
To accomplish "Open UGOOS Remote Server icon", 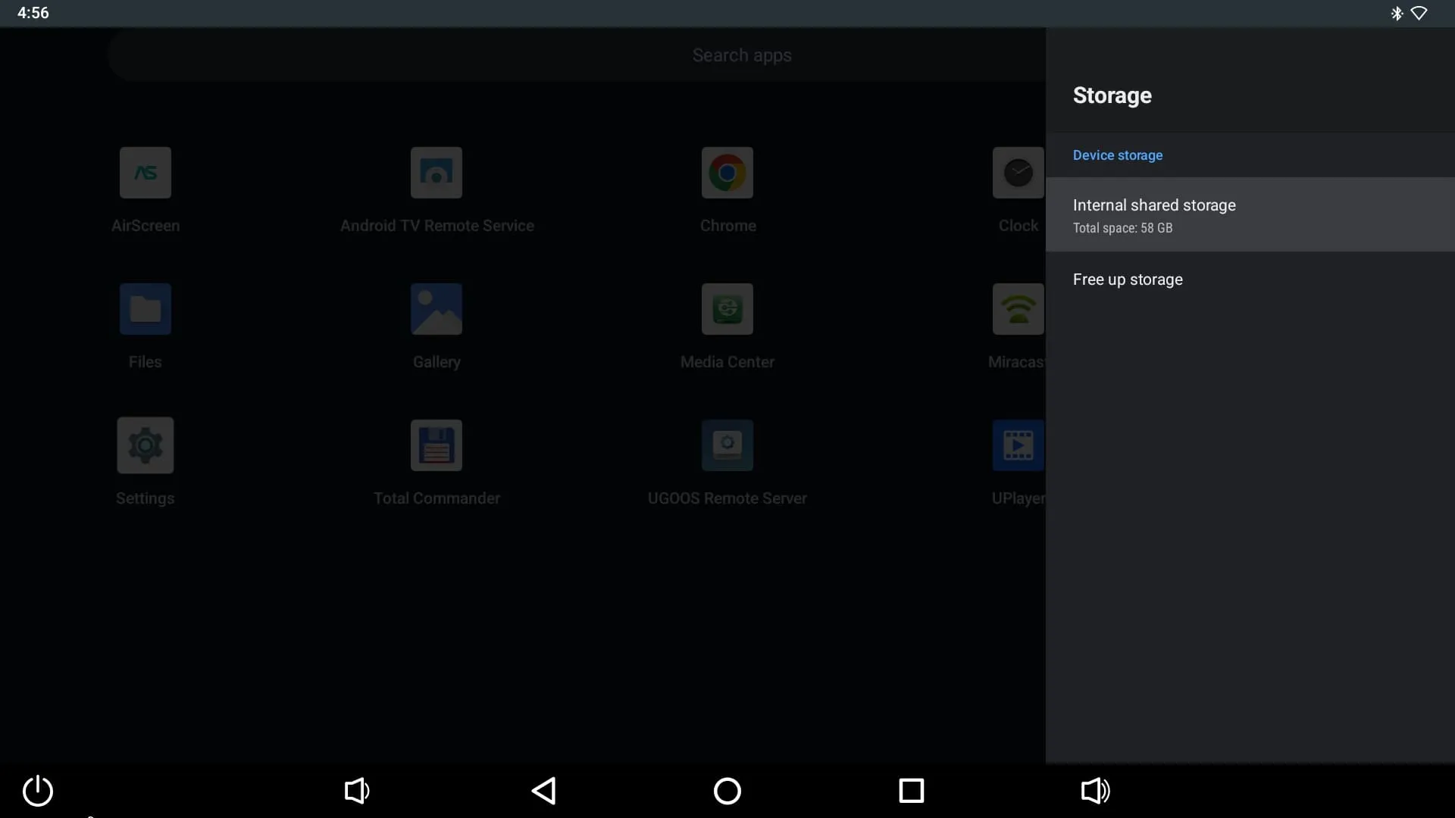I will click(727, 445).
